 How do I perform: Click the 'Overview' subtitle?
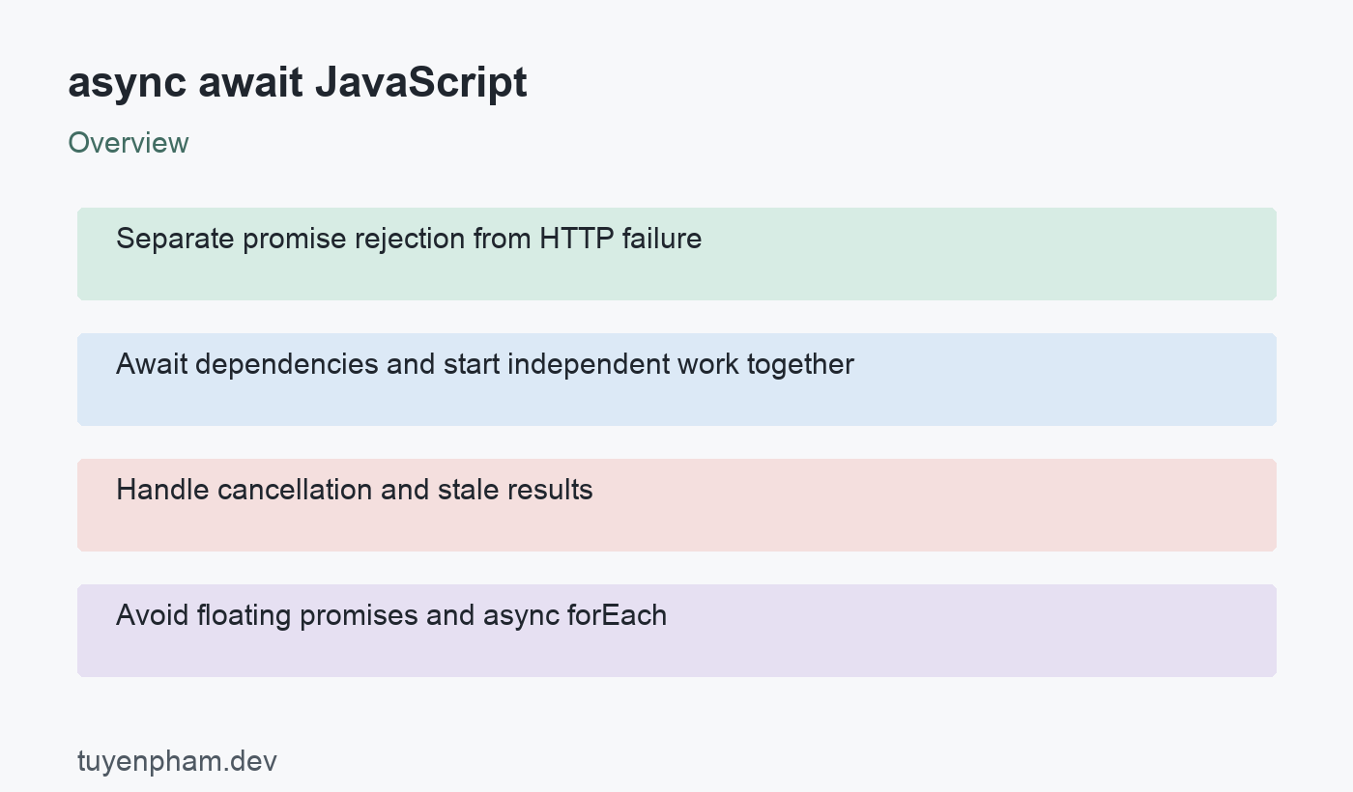click(129, 143)
